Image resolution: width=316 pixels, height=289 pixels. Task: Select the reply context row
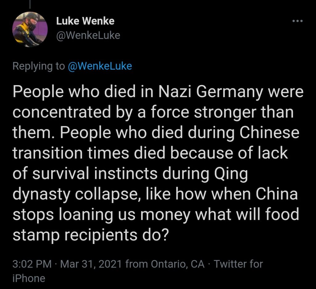point(73,66)
